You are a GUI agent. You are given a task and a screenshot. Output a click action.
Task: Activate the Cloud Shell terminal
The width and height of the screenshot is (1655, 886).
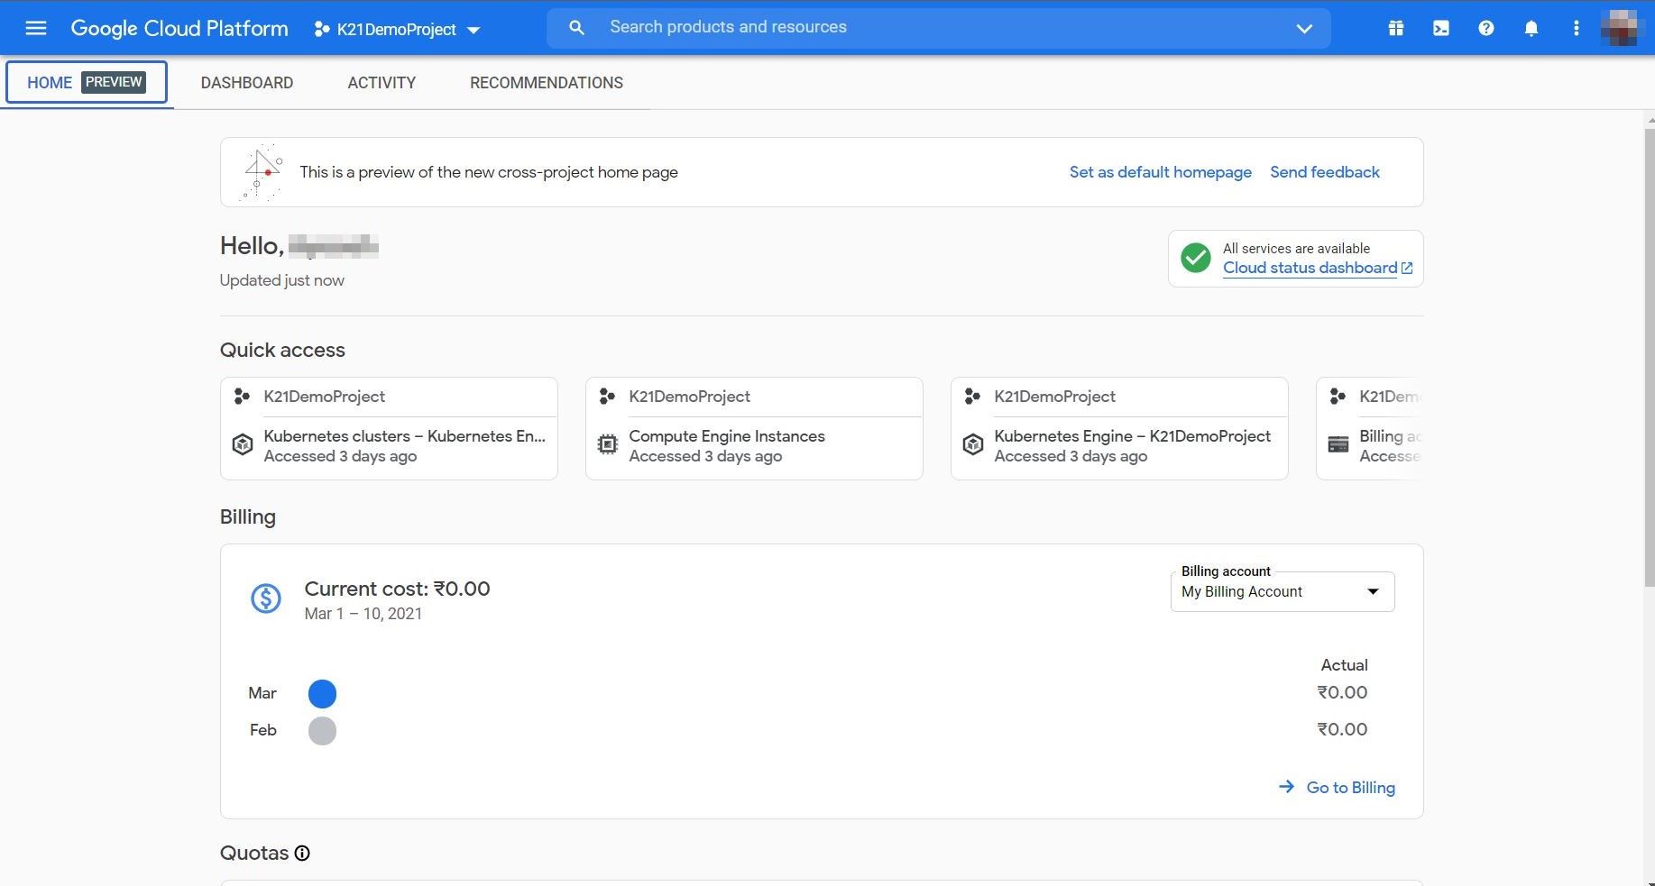(x=1440, y=28)
